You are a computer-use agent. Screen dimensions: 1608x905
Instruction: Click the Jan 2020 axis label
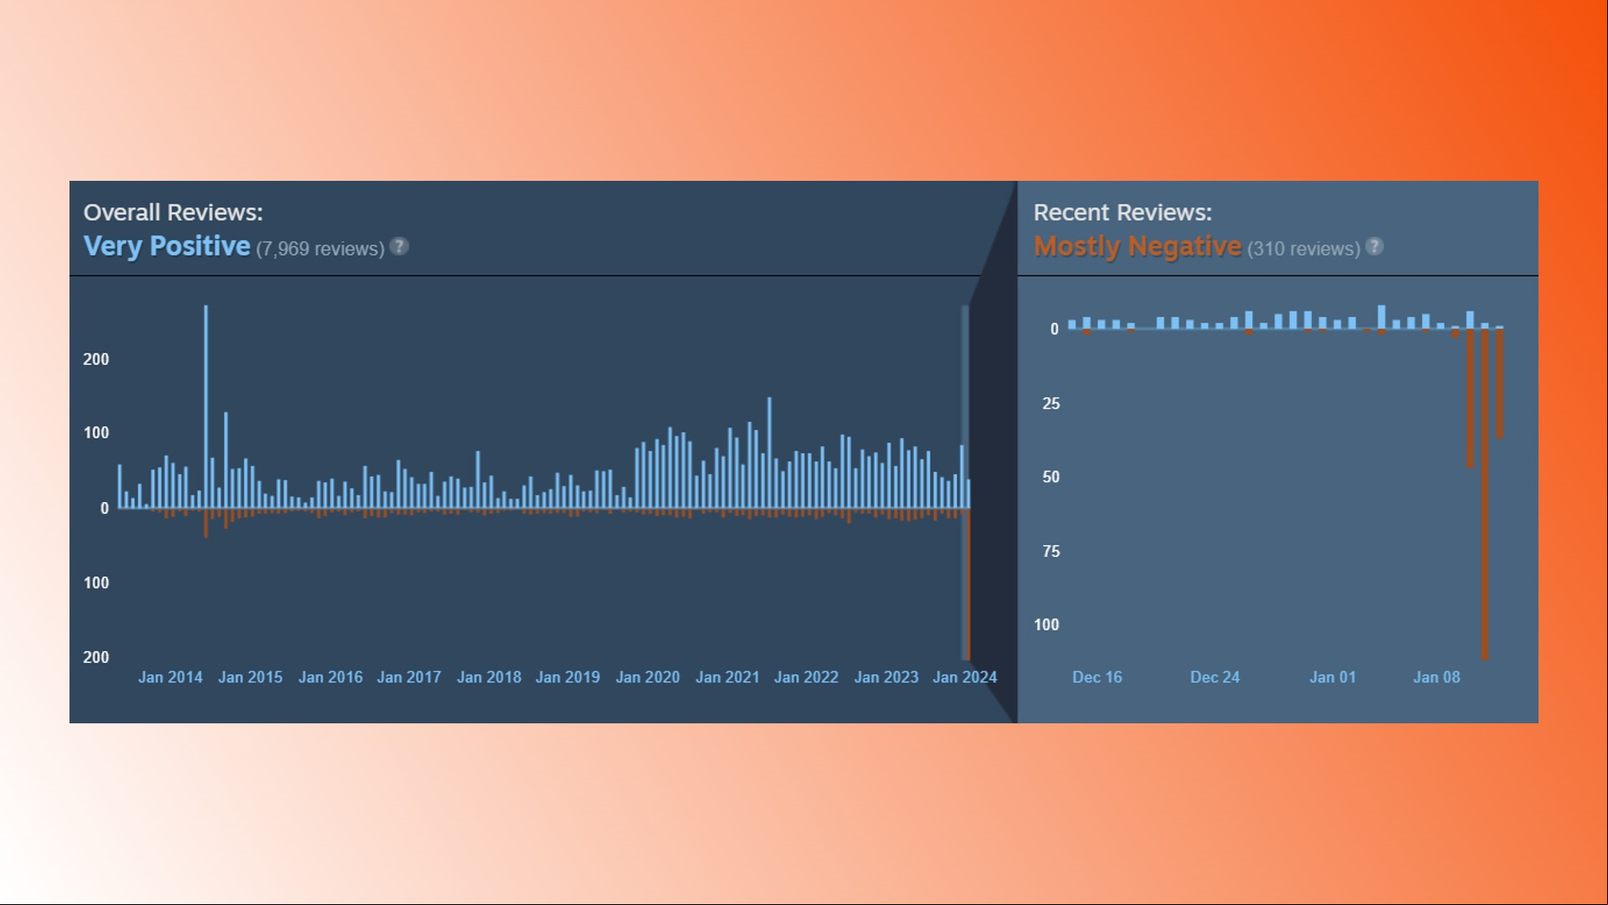coord(648,677)
